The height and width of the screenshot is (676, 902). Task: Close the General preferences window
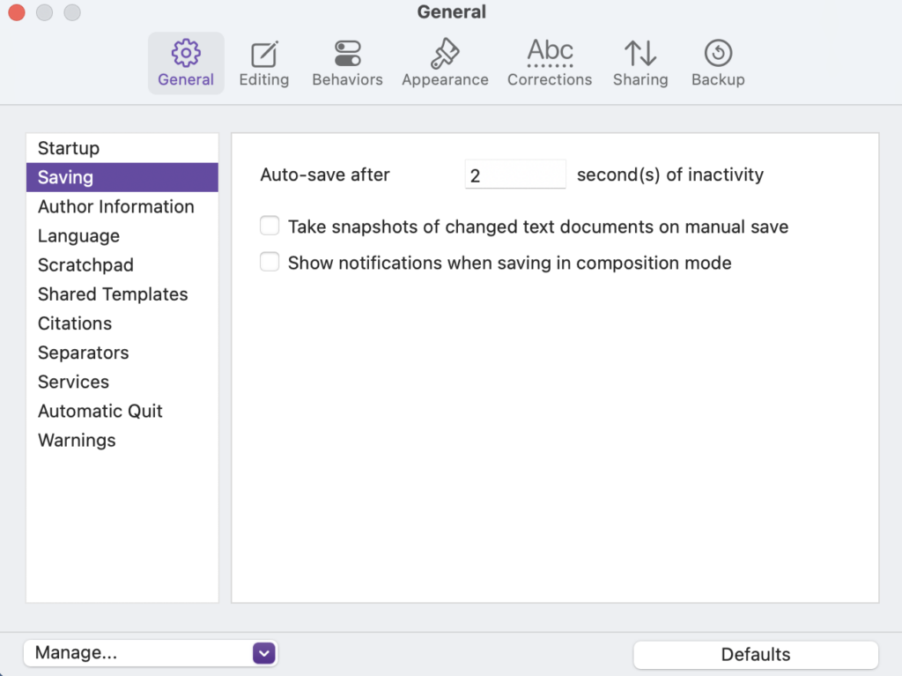(x=17, y=12)
